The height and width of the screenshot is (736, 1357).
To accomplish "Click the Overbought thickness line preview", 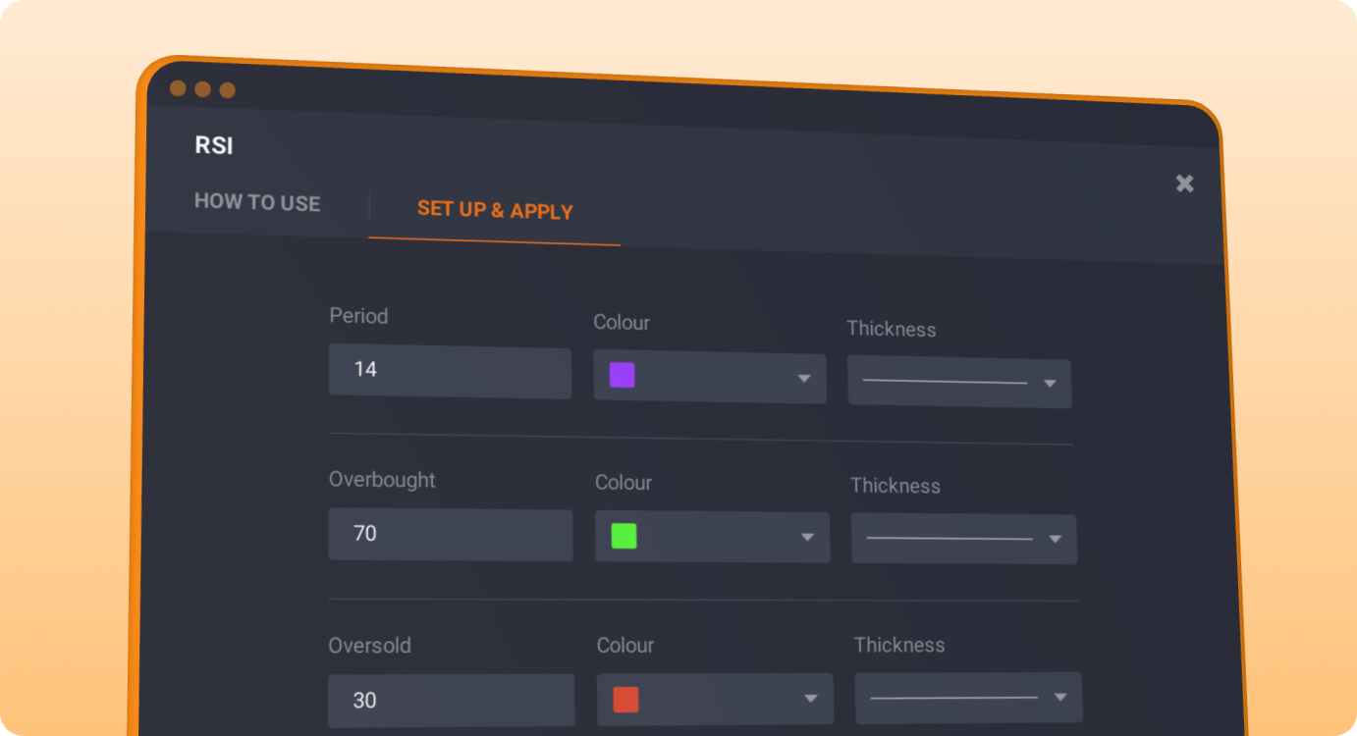I will (x=949, y=539).
